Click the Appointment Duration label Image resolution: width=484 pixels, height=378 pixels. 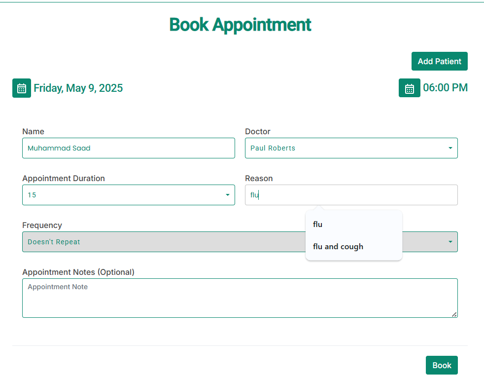[x=64, y=178]
